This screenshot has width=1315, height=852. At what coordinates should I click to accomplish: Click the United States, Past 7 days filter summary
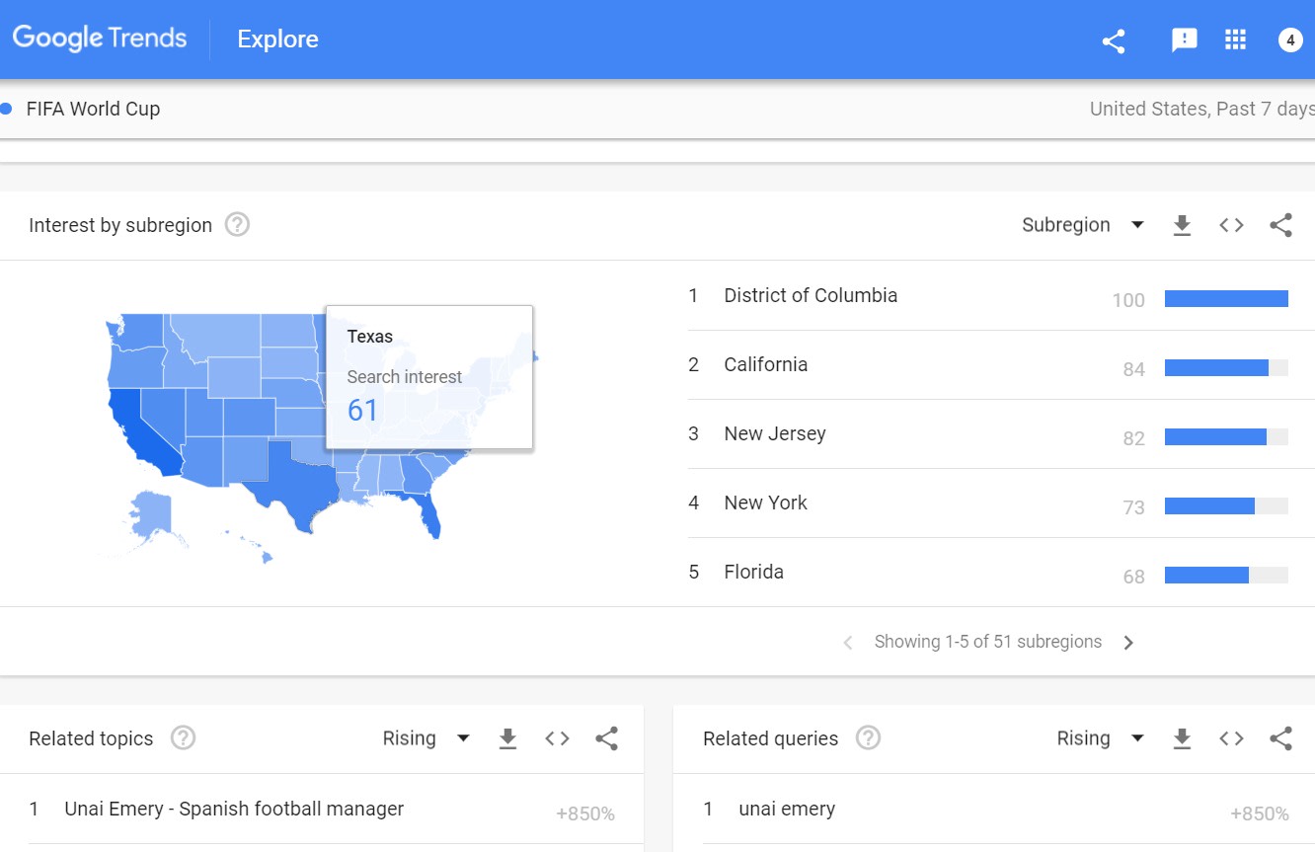(x=1201, y=109)
